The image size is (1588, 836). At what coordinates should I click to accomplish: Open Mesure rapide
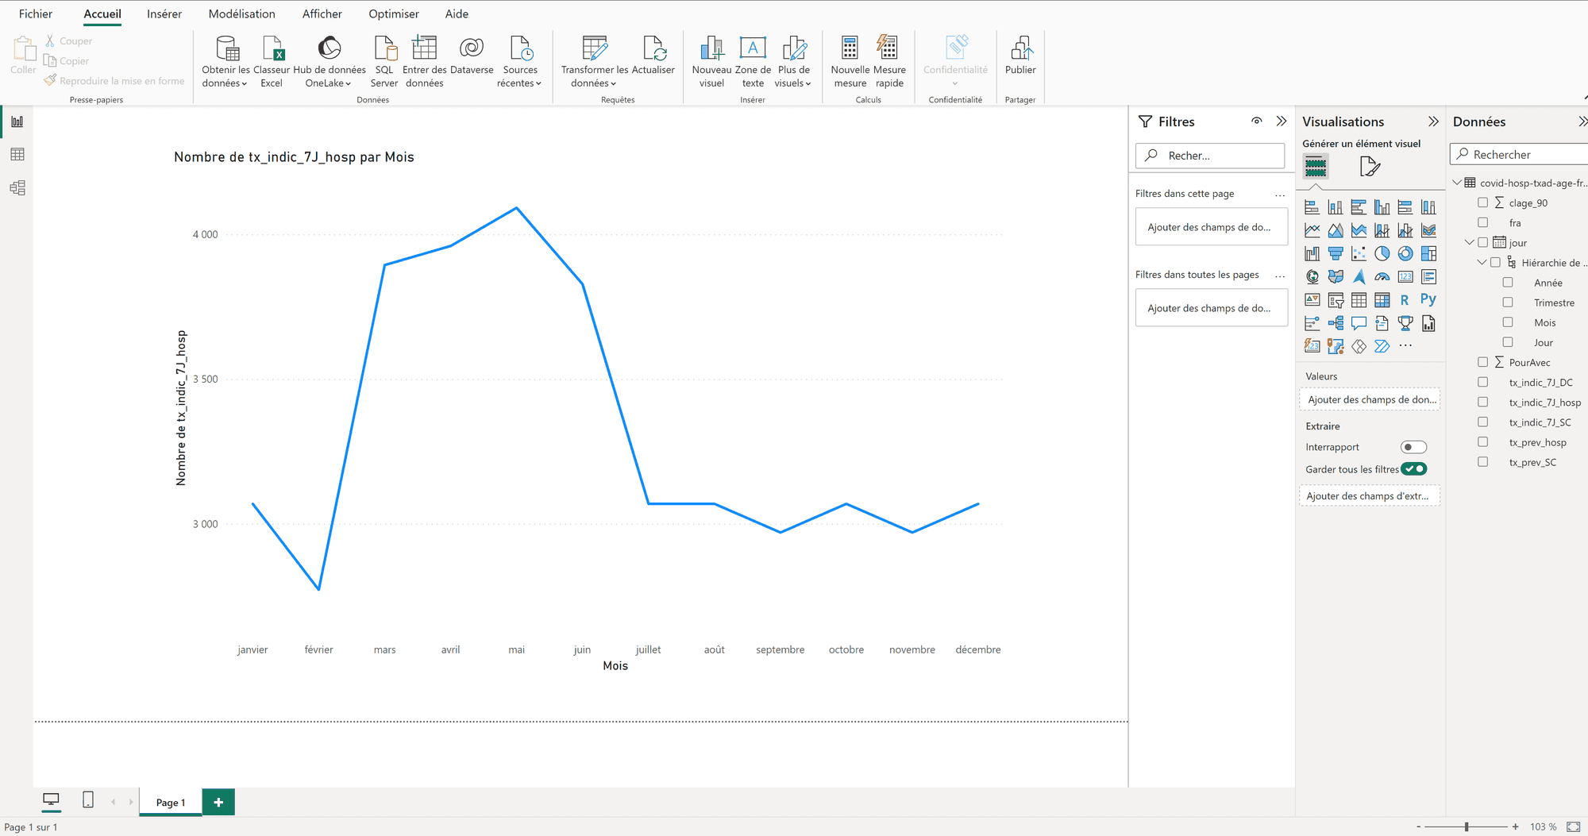pos(889,61)
